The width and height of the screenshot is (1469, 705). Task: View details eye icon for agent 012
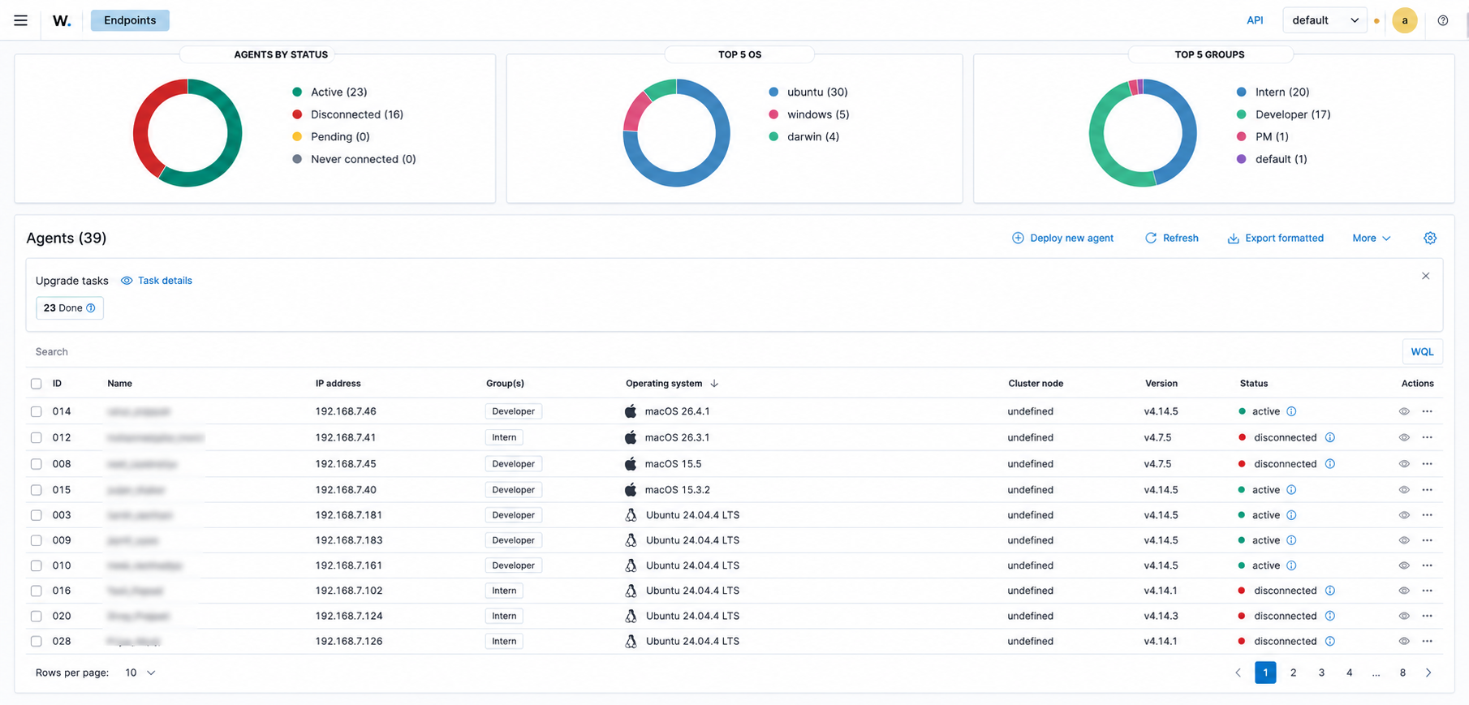pos(1404,437)
